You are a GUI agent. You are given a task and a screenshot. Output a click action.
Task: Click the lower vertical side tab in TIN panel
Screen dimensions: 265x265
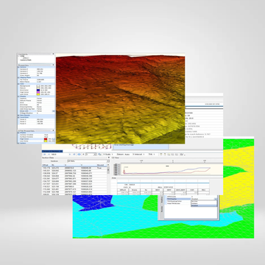[x=162, y=209]
